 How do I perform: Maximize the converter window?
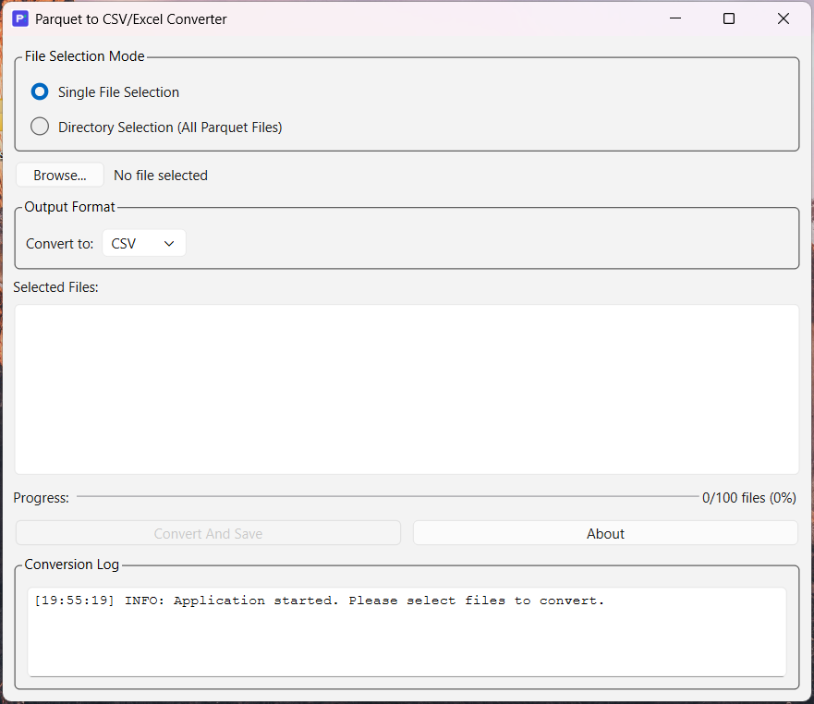click(728, 18)
